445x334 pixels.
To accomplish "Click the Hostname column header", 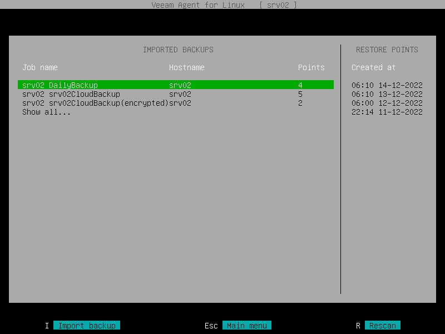I will [x=186, y=67].
